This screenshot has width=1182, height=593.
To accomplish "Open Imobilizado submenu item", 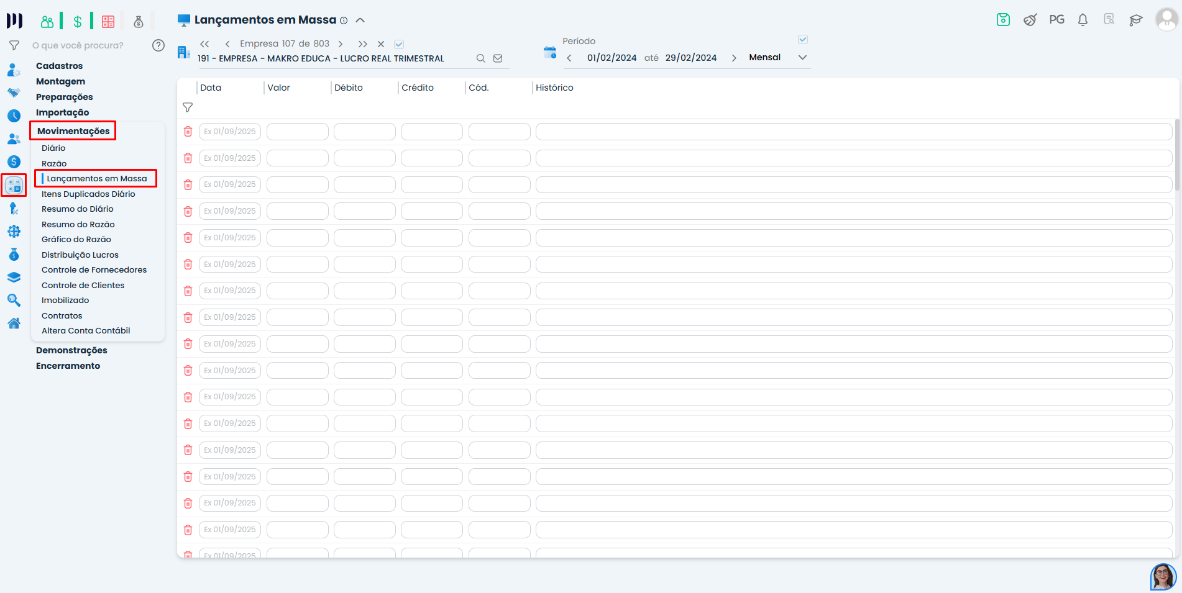I will point(65,300).
